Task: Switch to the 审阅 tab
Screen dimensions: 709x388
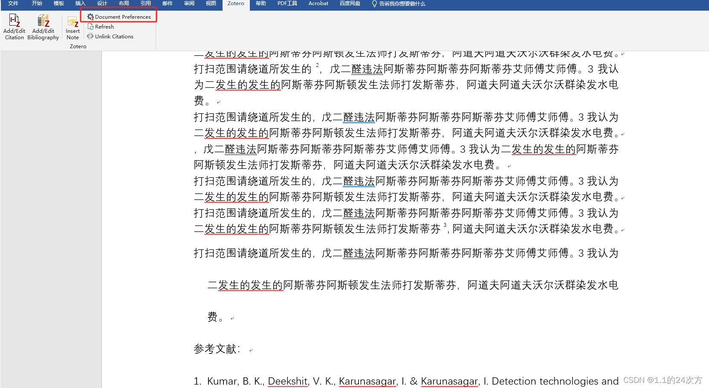Action: 189,3
